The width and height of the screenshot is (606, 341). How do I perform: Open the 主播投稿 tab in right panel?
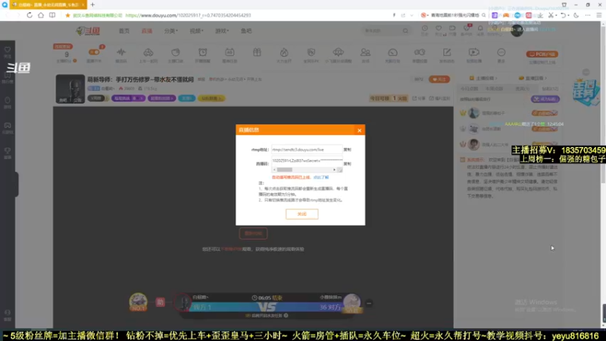[x=483, y=78]
